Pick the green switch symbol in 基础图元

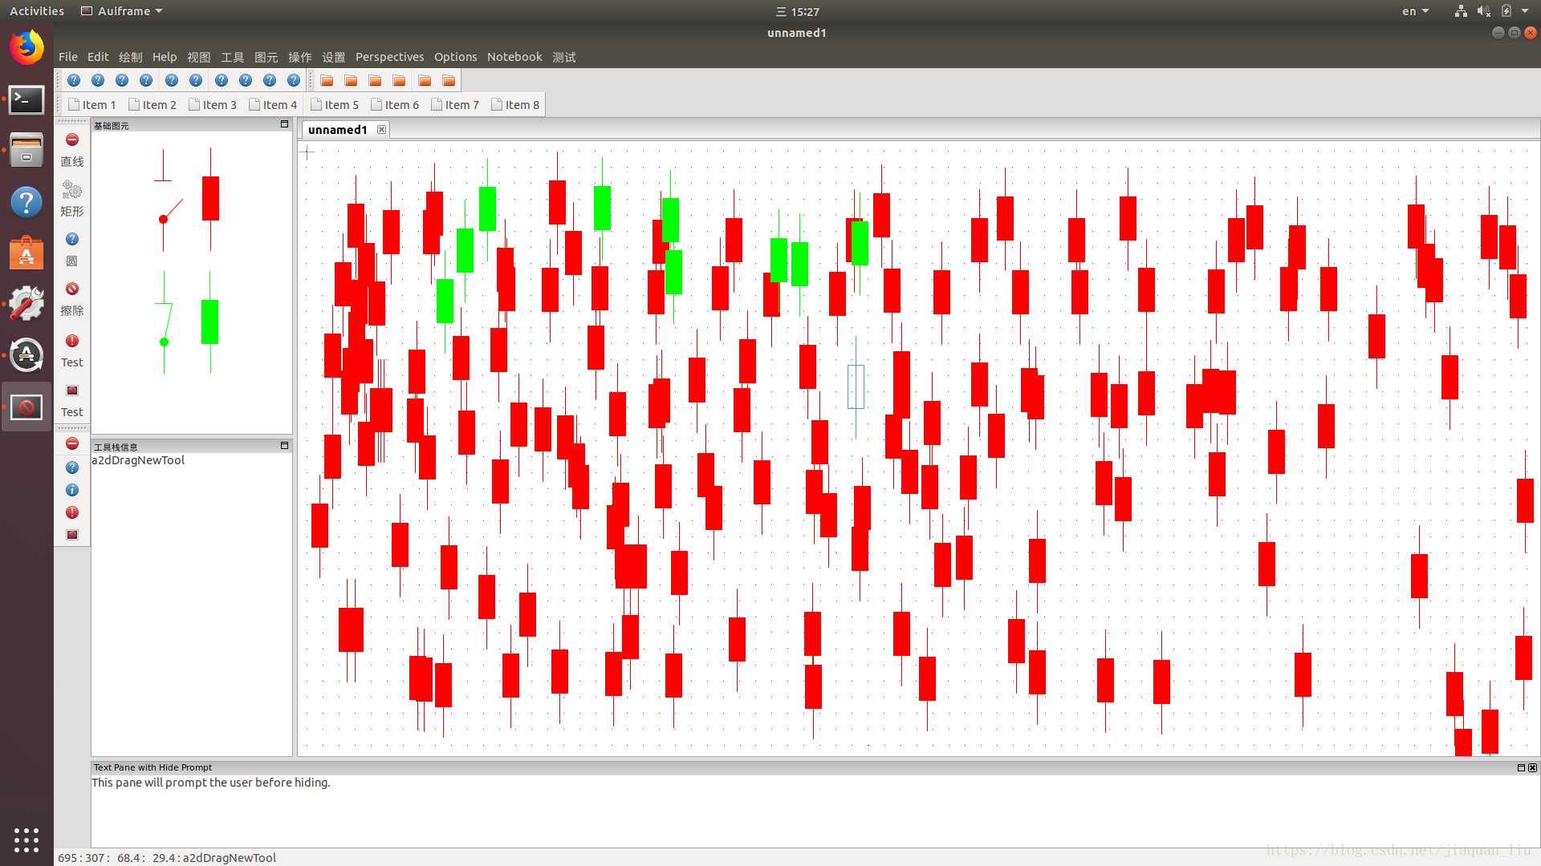click(165, 322)
